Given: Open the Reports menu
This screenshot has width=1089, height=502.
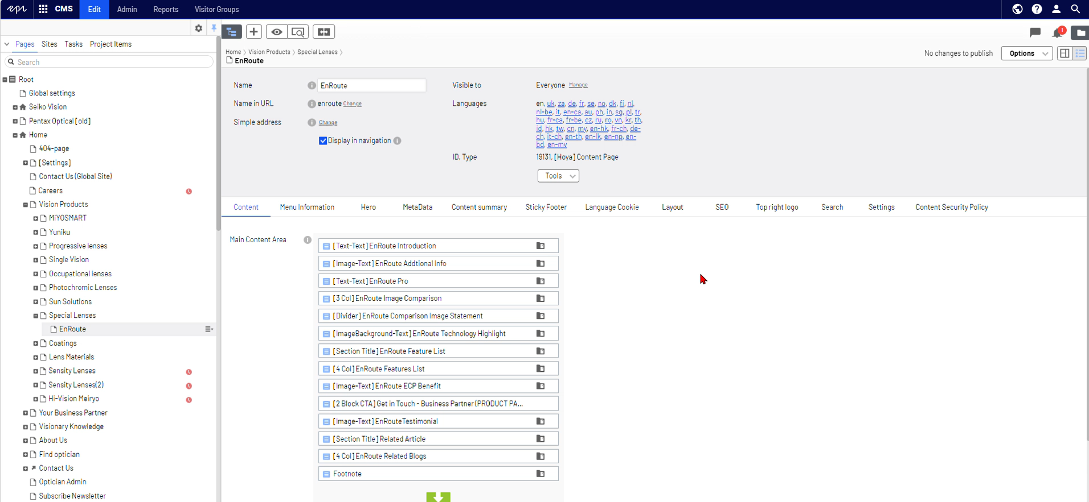Looking at the screenshot, I should [x=166, y=9].
